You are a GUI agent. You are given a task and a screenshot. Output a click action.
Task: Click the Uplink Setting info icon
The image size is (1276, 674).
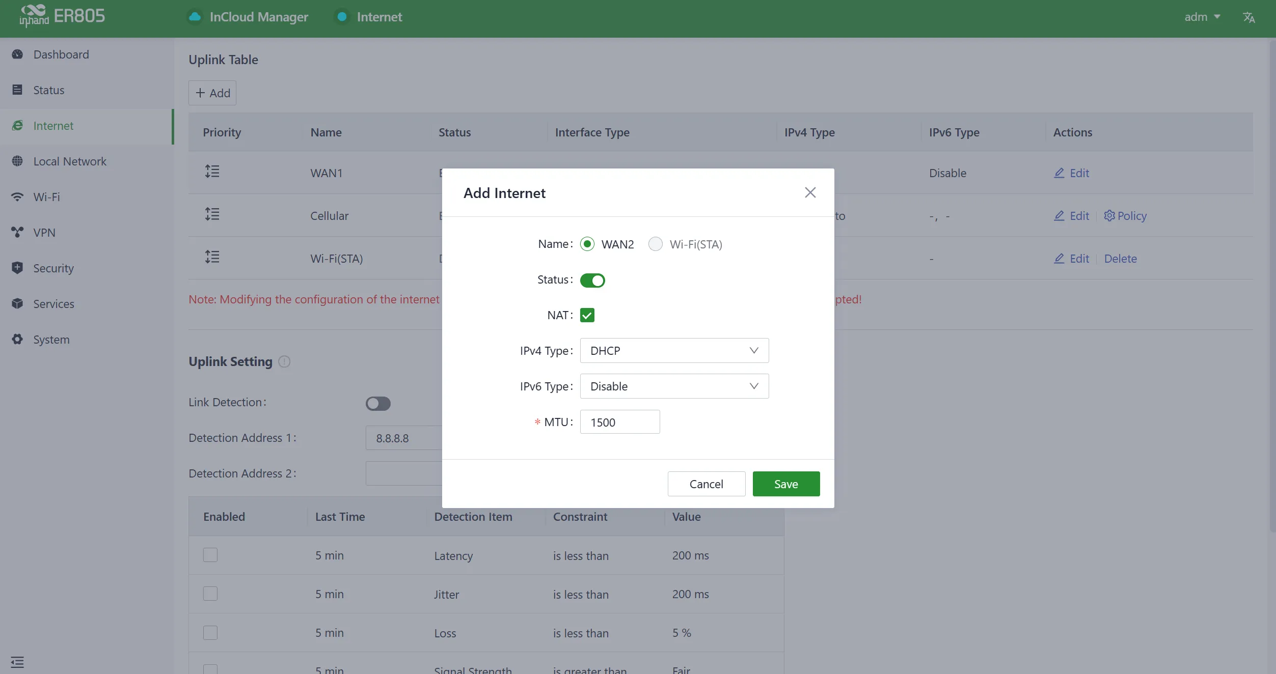tap(284, 362)
